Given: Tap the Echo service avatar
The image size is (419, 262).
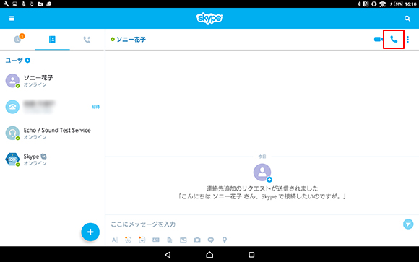Looking at the screenshot, I should 12,133.
